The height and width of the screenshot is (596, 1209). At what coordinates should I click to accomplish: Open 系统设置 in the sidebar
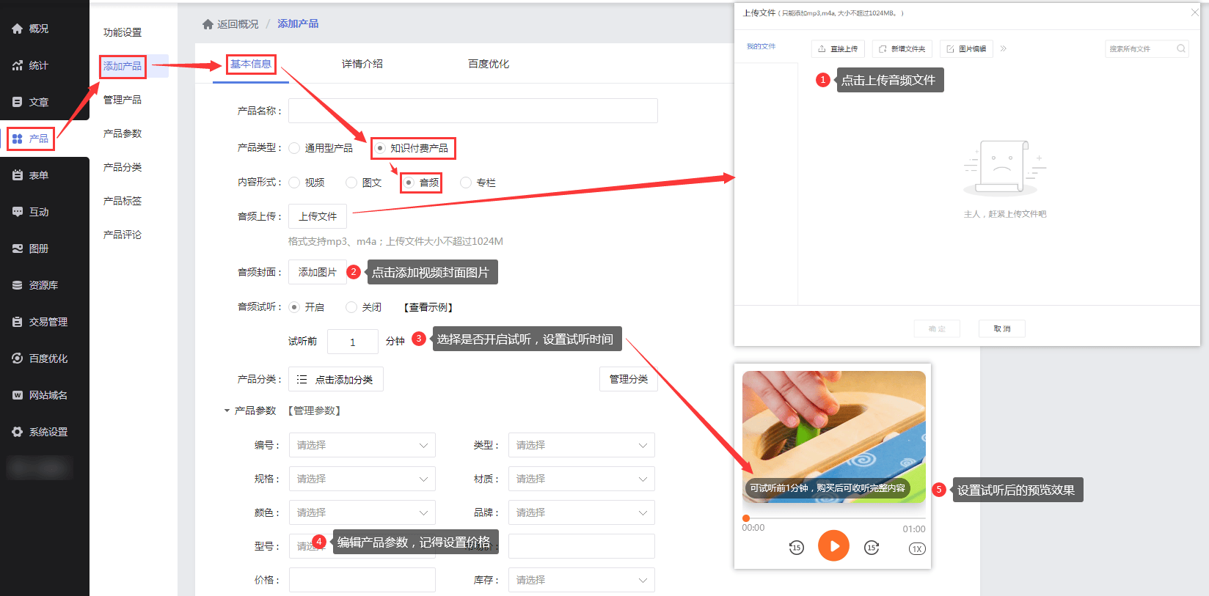(48, 432)
